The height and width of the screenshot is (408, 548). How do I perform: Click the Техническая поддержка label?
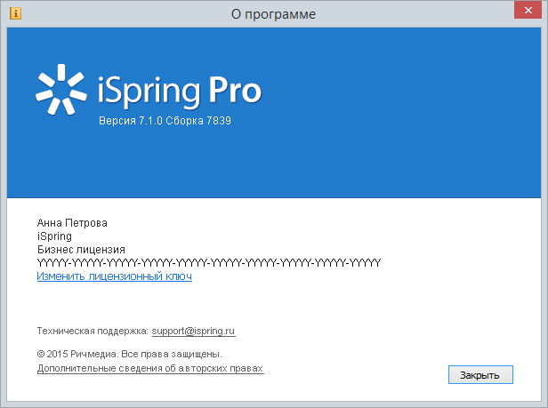(93, 331)
